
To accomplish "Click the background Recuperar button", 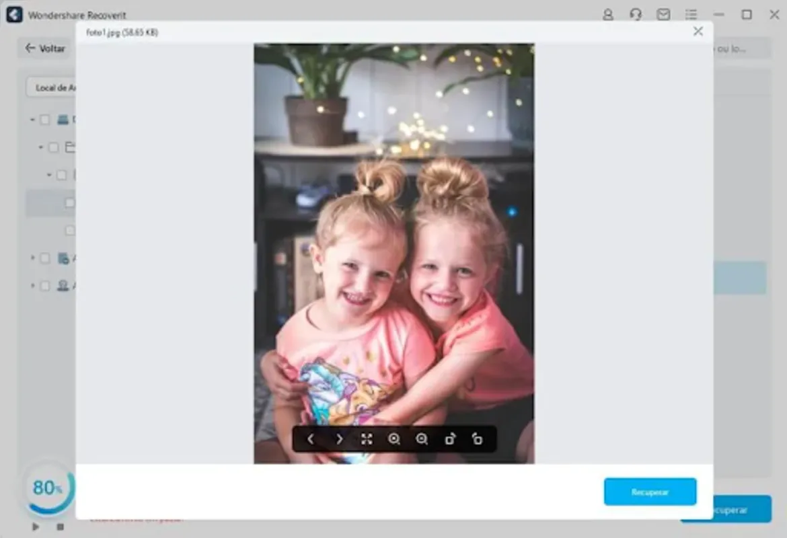I will 742,509.
